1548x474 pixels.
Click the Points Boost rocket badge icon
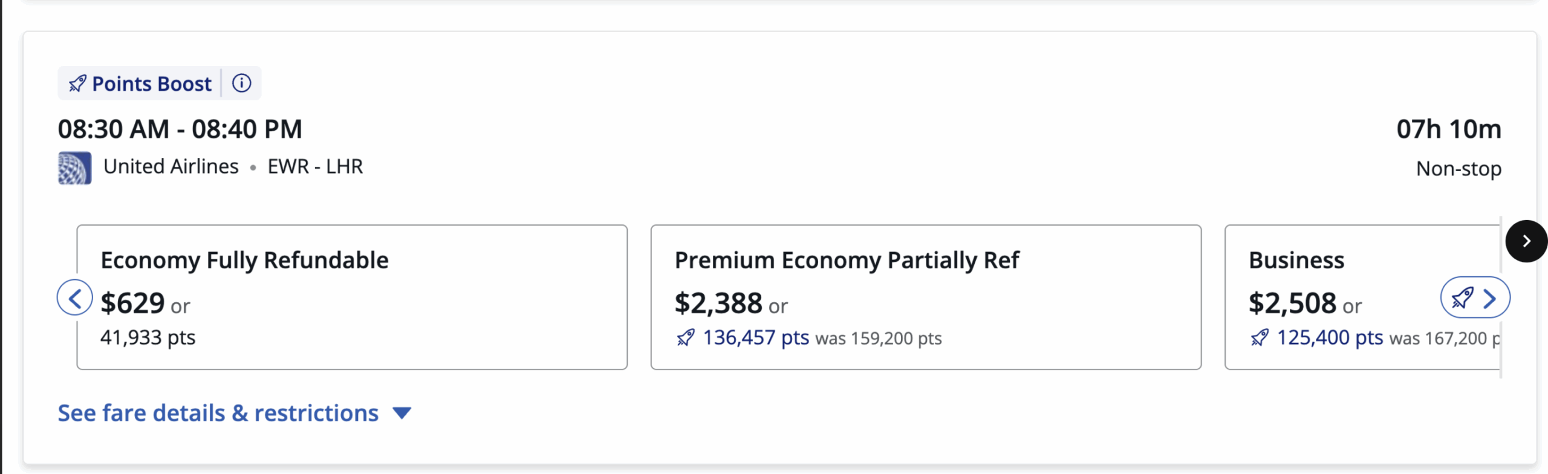point(77,83)
